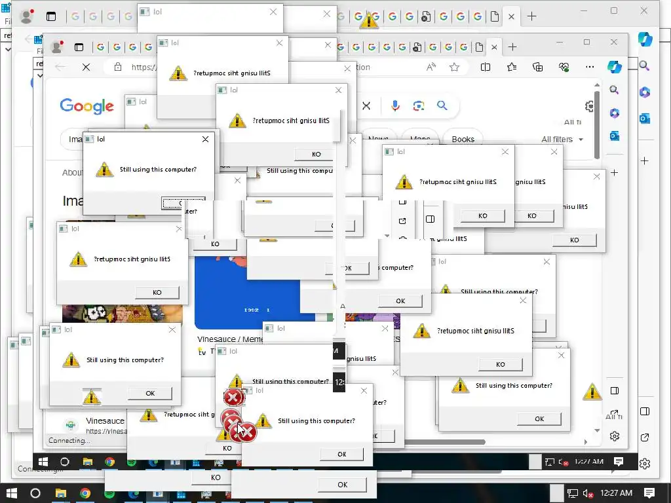Open Outlook in the outer Edge sidebar

pos(645,119)
